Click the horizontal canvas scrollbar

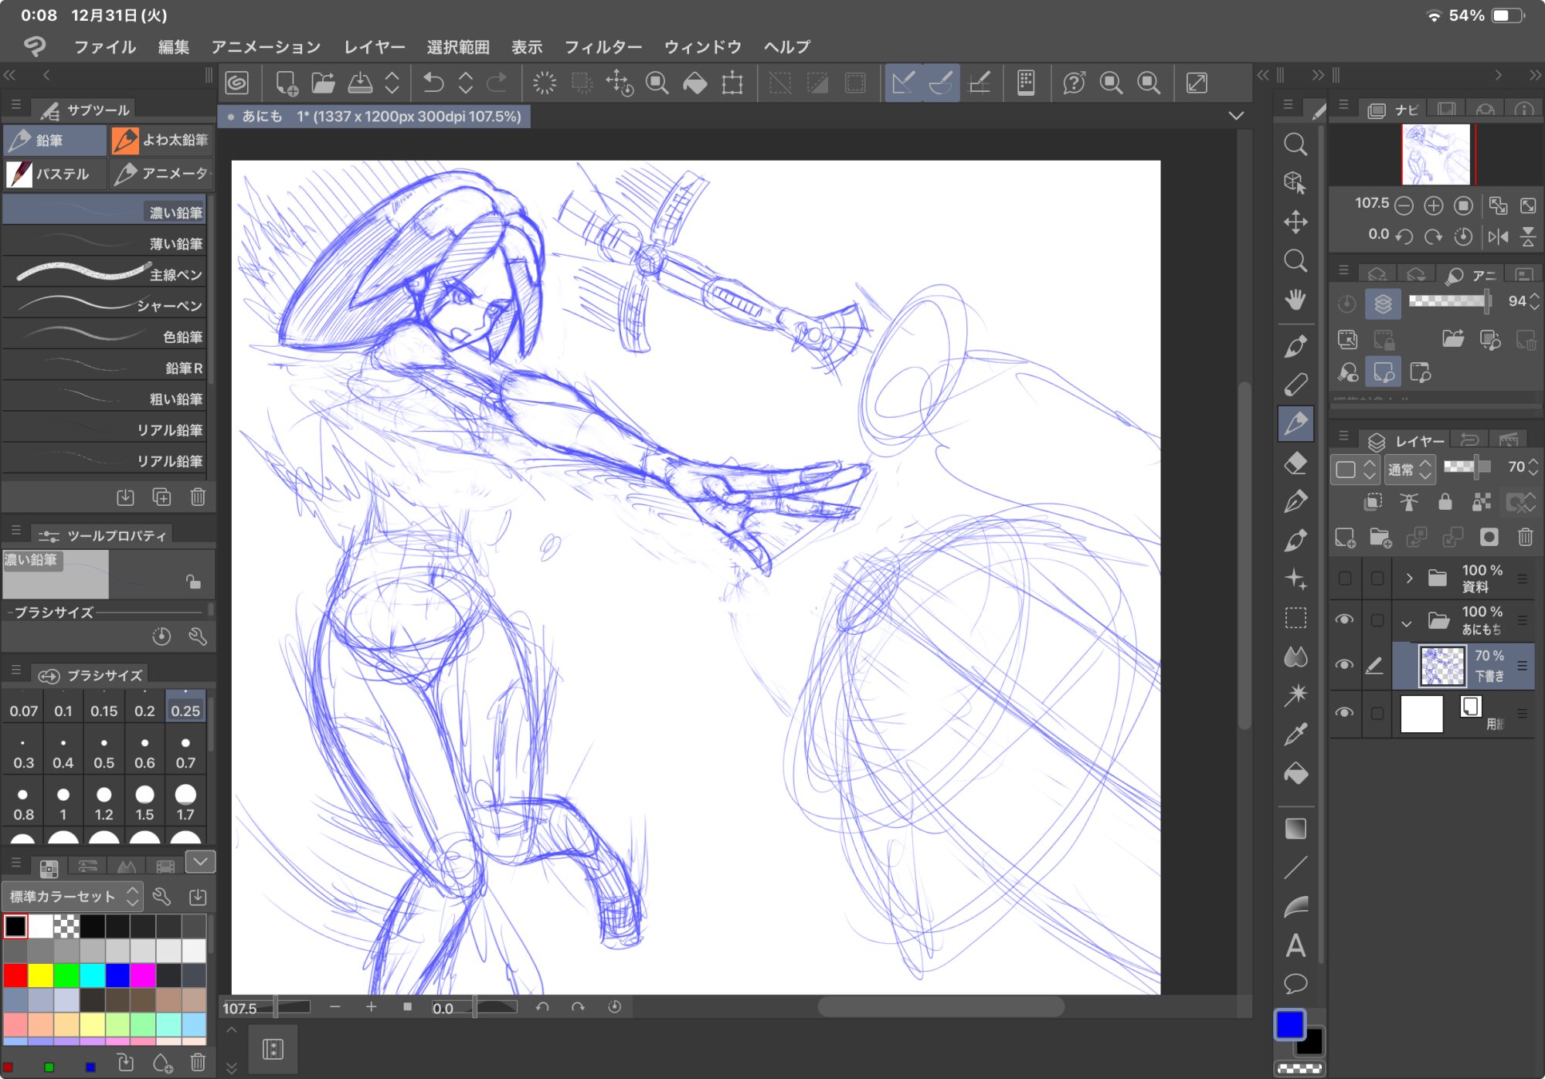(940, 1006)
